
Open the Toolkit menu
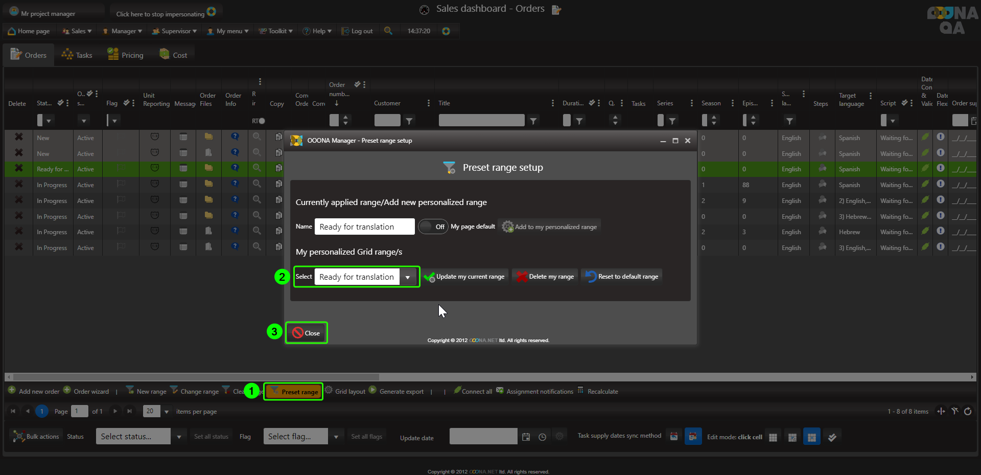point(276,31)
